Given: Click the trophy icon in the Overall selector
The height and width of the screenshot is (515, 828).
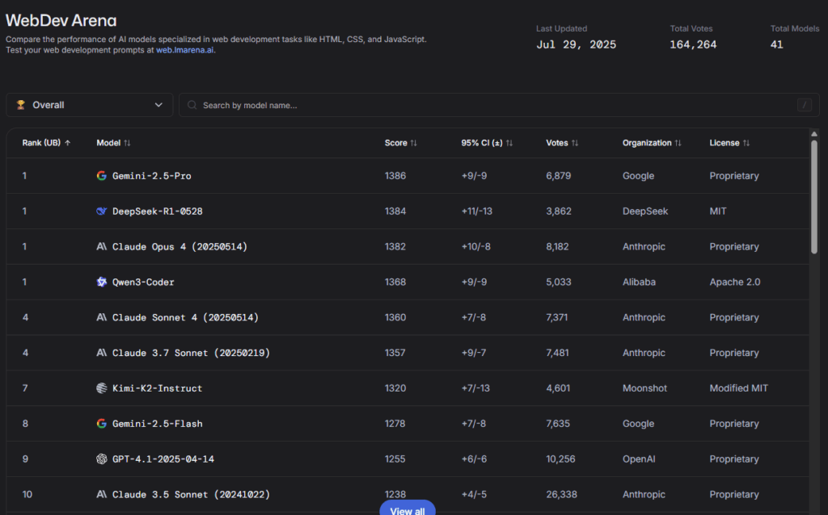Looking at the screenshot, I should click(20, 105).
